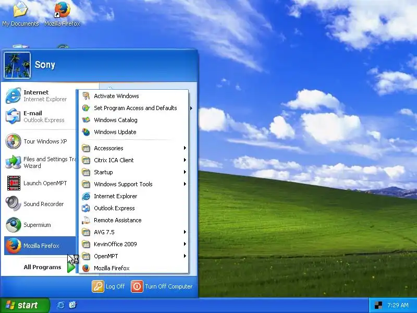
Task: Click the Turn Off Computer button
Action: [x=162, y=286]
